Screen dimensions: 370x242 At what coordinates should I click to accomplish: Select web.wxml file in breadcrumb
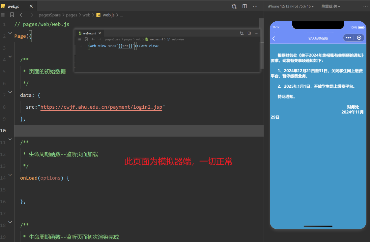click(154, 39)
